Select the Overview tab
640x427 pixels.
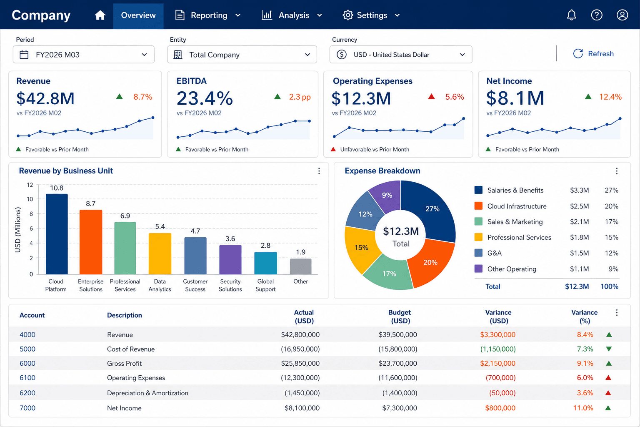tap(138, 15)
